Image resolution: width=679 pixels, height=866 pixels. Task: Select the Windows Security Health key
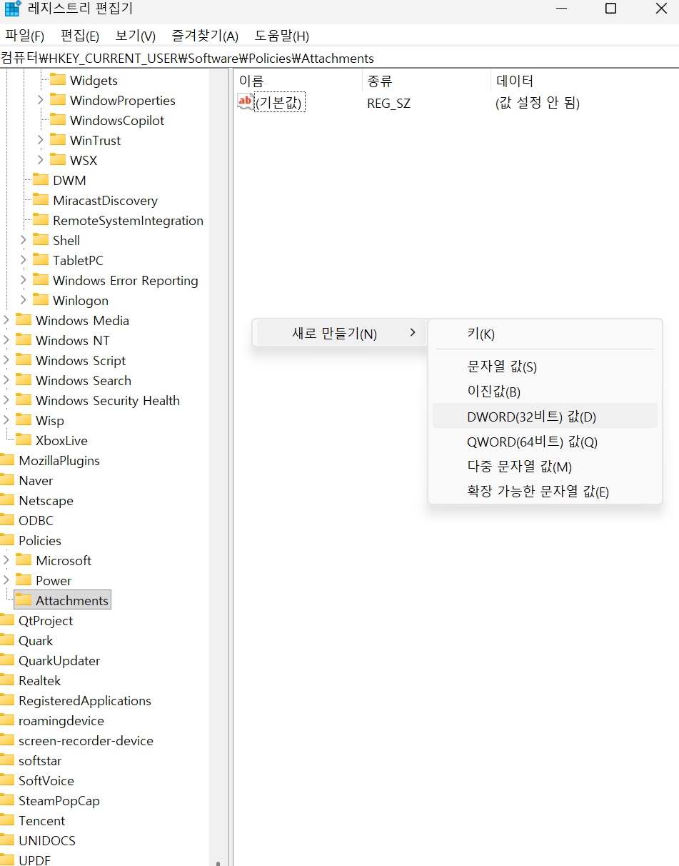click(107, 400)
